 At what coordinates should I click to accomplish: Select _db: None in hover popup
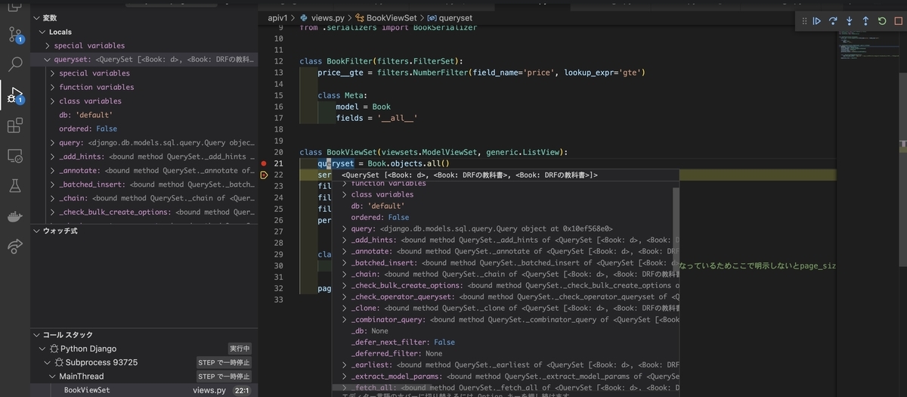(370, 330)
